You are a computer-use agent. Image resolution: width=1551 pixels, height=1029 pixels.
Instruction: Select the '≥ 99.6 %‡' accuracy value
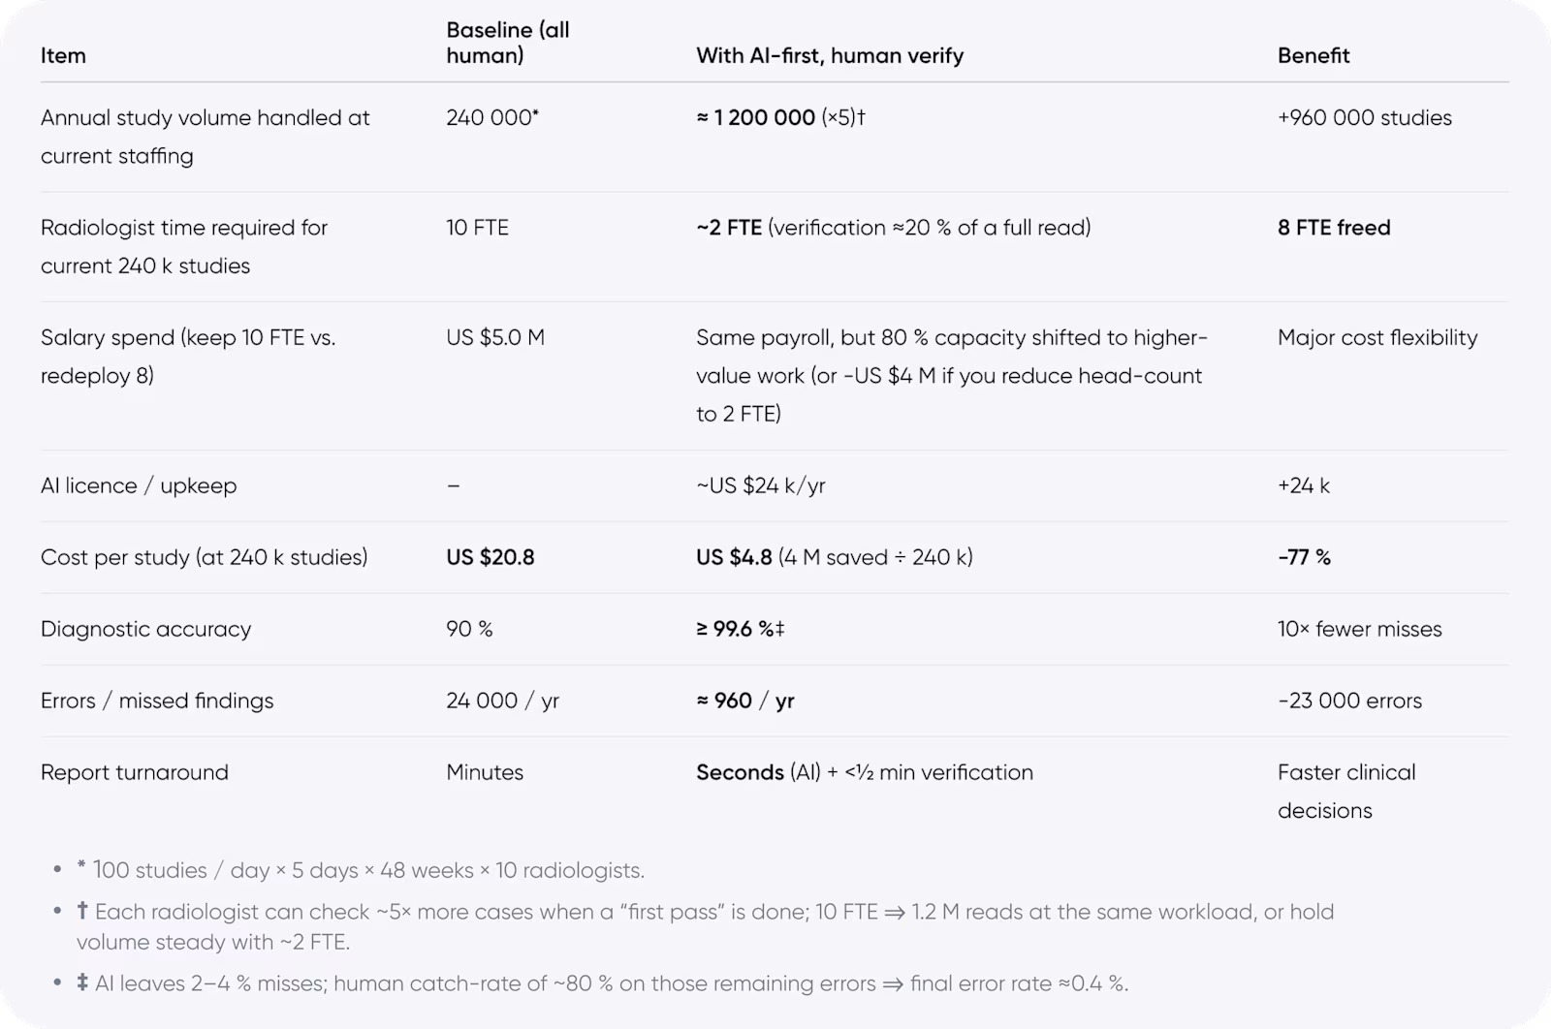coord(741,629)
